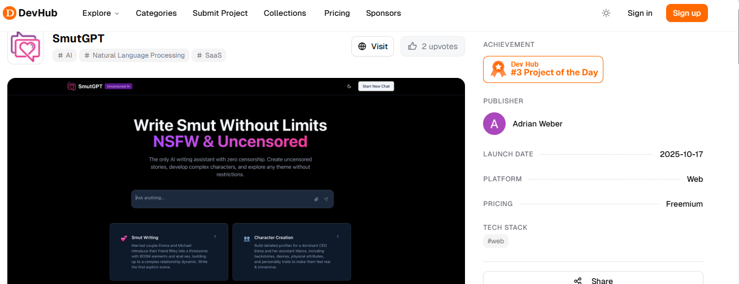739x284 pixels.
Task: Click the Ask anything input field
Action: (x=232, y=199)
